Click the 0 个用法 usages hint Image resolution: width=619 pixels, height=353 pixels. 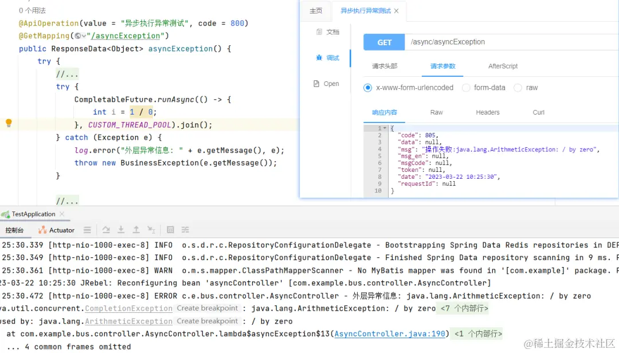[32, 11]
